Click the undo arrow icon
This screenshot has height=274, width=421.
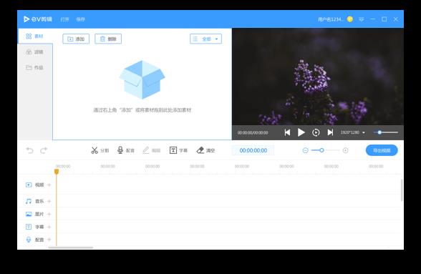tap(30, 150)
